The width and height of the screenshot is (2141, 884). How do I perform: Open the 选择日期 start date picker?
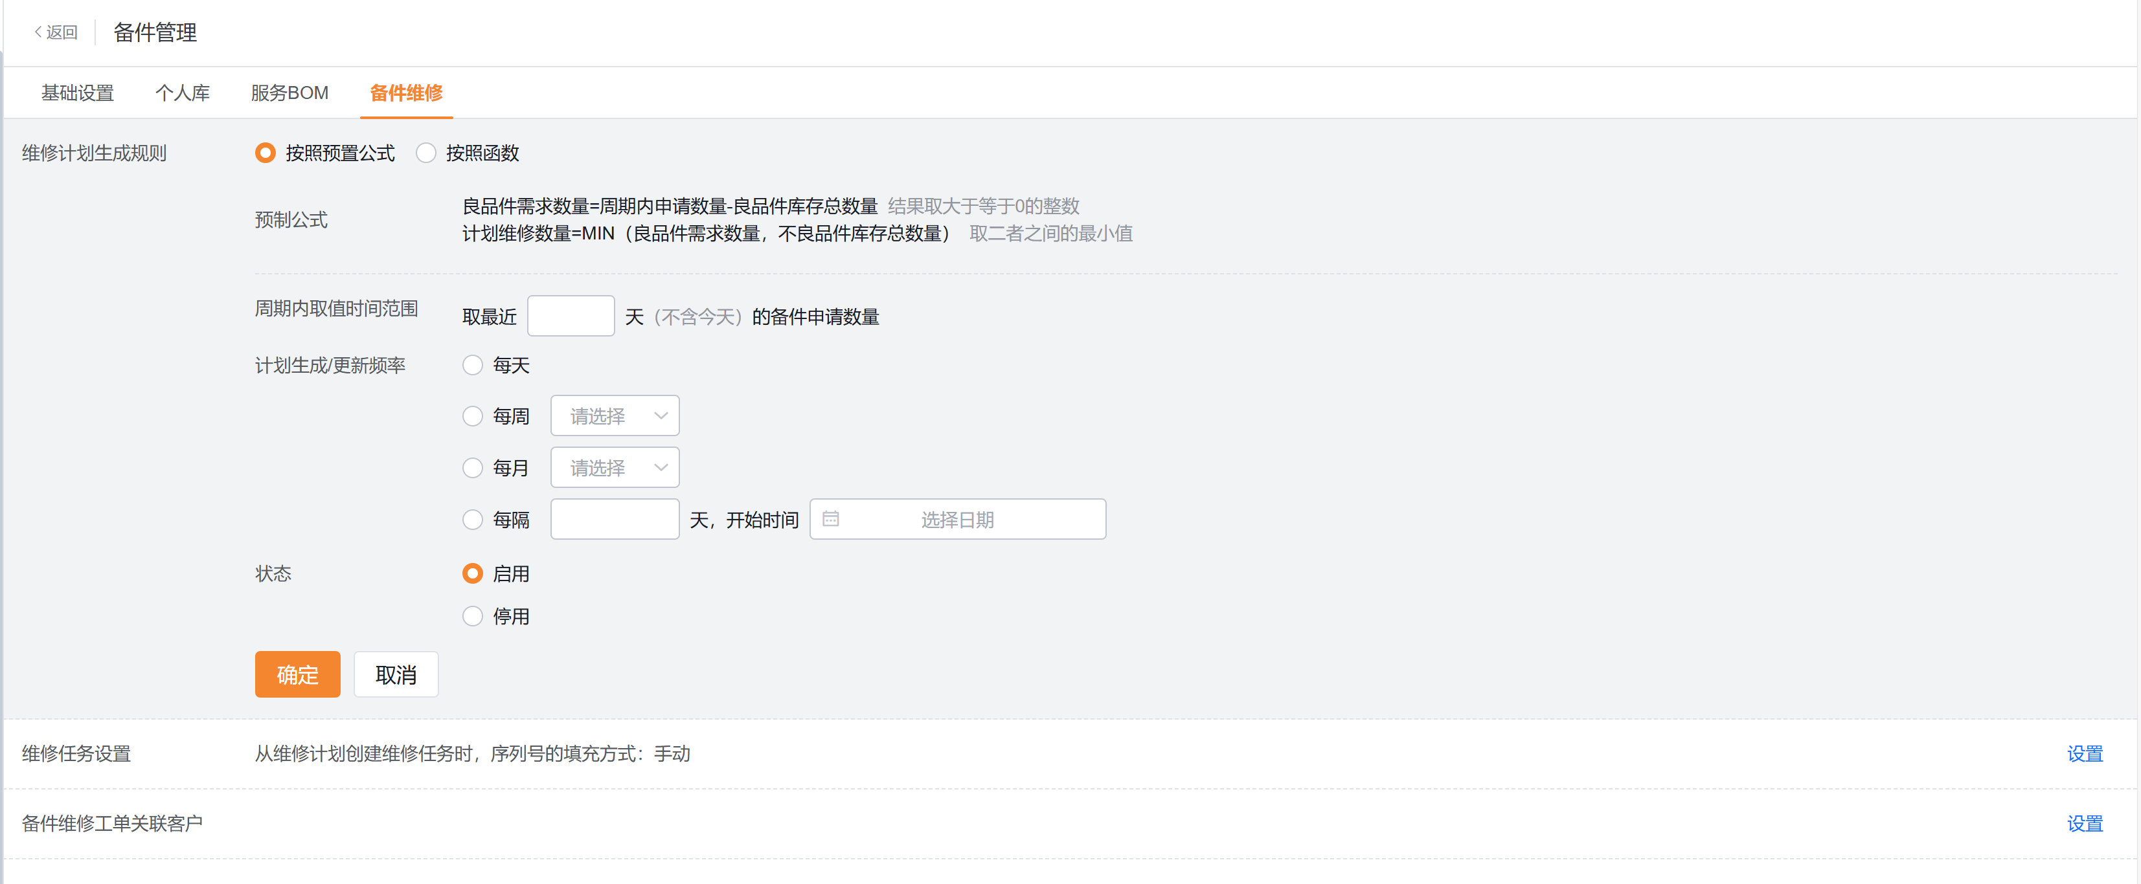(957, 519)
